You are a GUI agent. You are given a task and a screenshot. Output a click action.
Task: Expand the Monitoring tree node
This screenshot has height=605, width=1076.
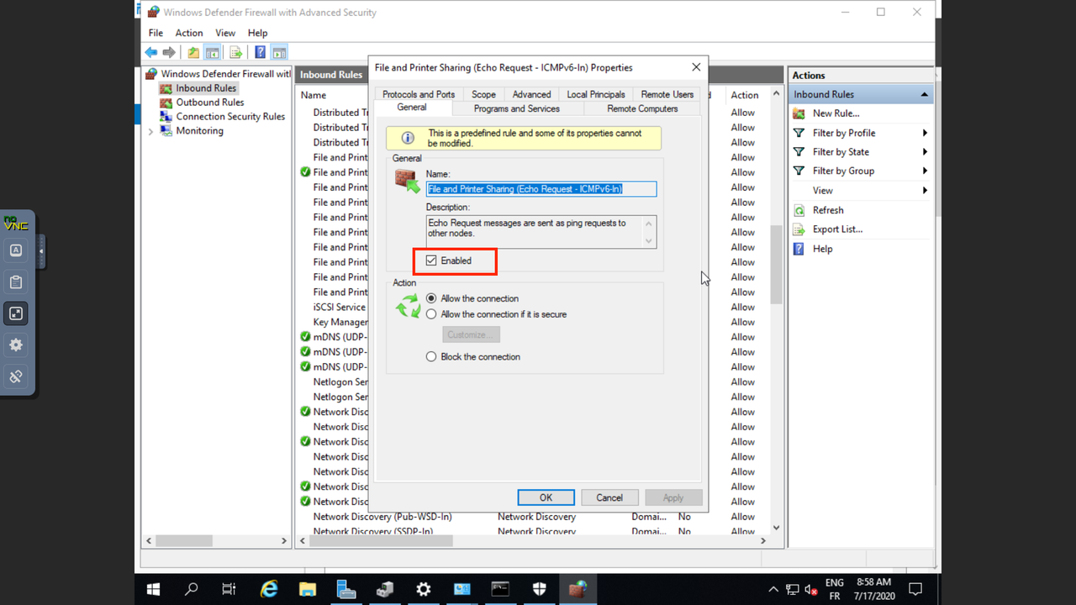[151, 131]
